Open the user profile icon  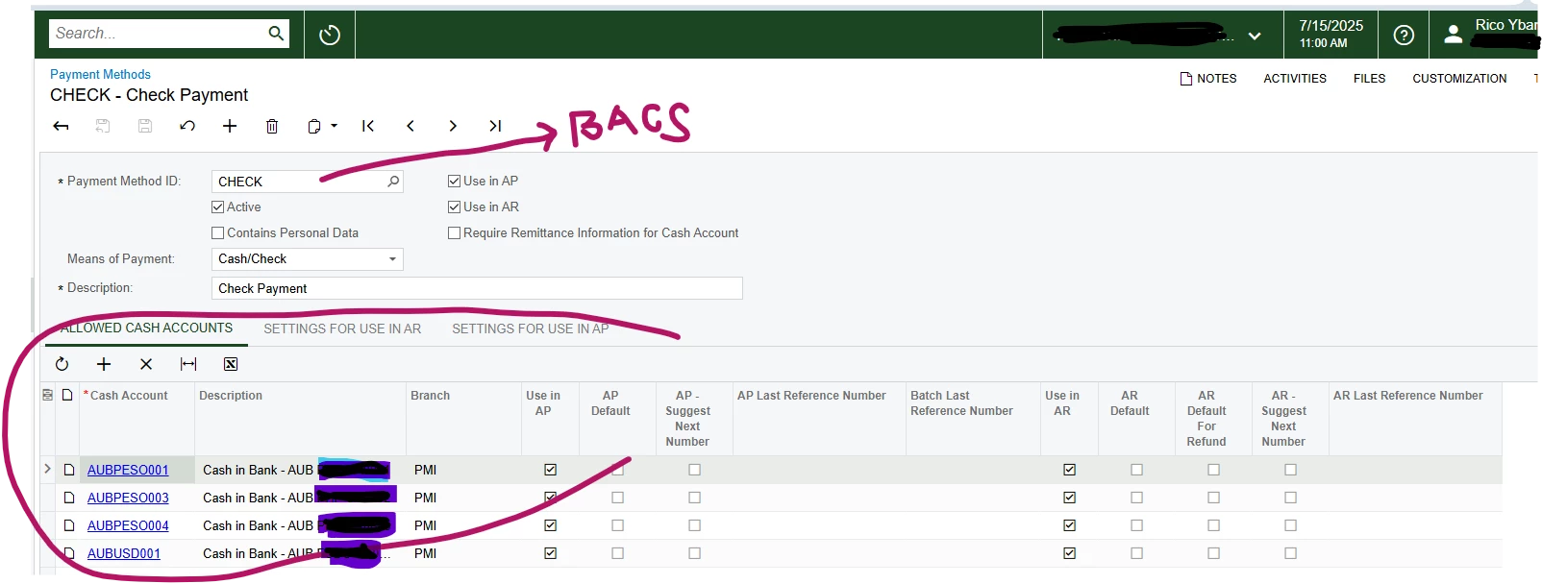[1454, 35]
